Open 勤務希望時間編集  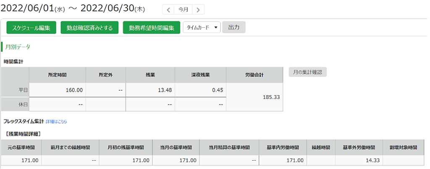(x=151, y=28)
